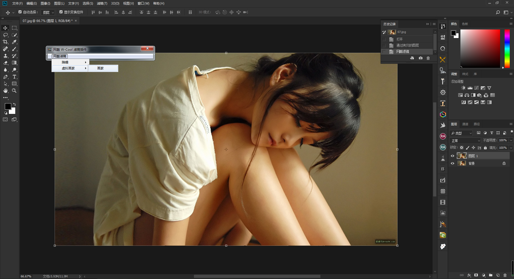Toggle the 自动选择 checkbox

point(20,12)
